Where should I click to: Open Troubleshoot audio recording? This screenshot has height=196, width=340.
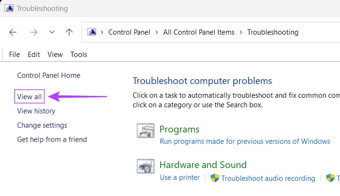pos(268,178)
